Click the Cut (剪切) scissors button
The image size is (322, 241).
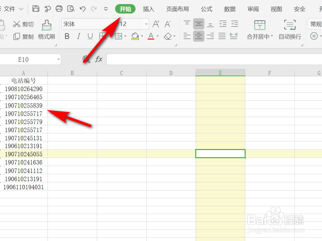point(23,24)
